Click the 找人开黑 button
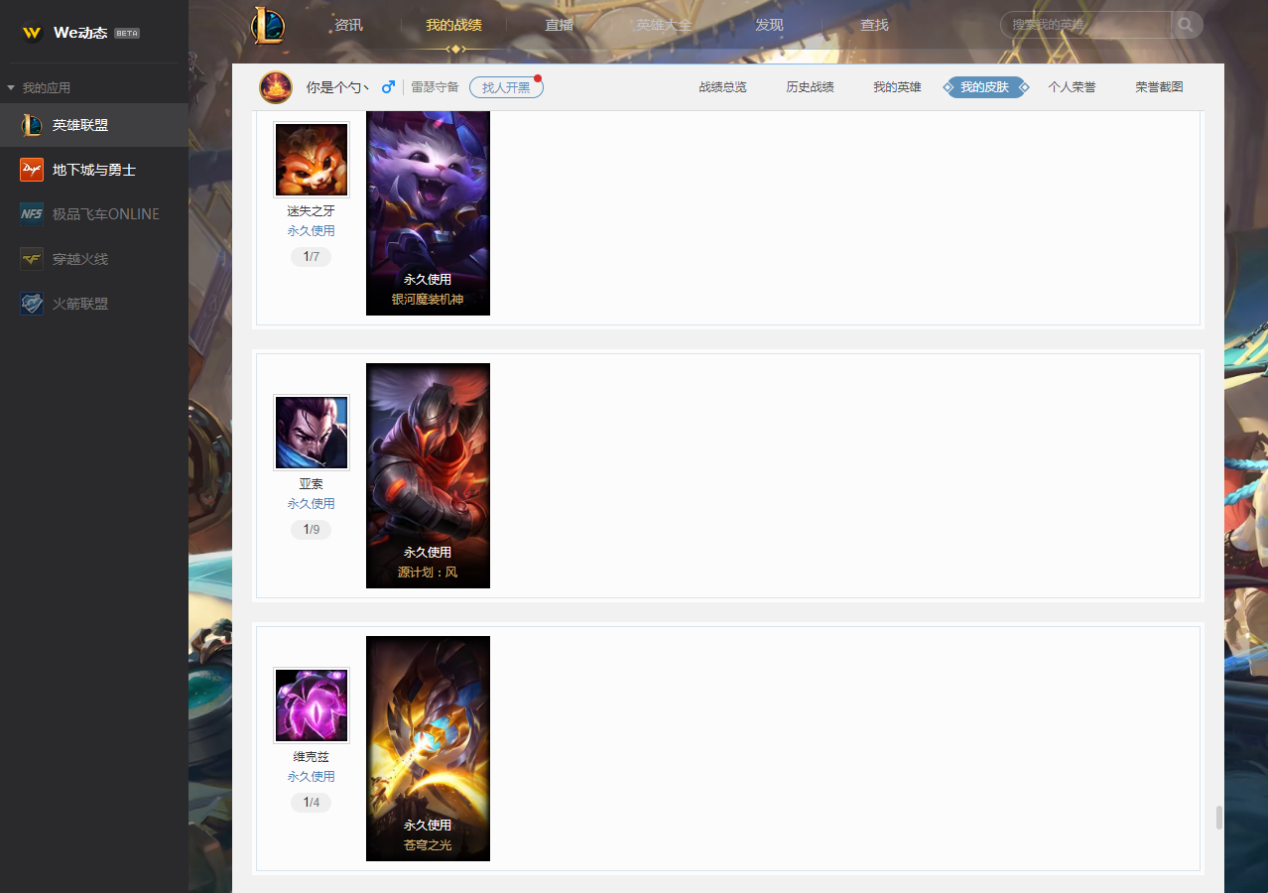This screenshot has width=1268, height=893. click(506, 87)
